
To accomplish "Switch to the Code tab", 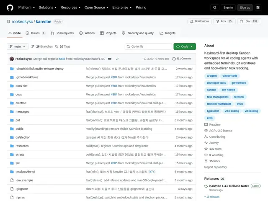I will click(15, 33).
